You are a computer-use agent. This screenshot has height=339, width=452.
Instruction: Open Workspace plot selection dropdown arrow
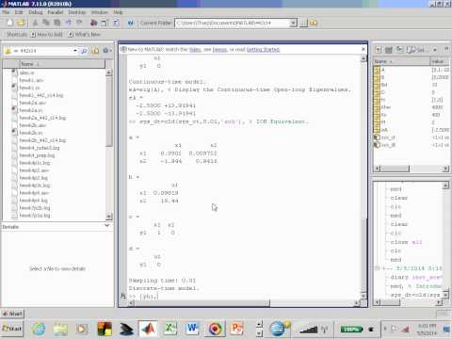tap(435, 50)
